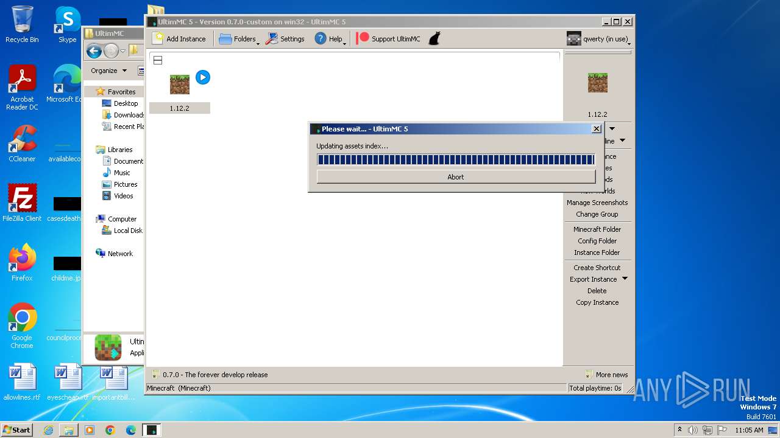
Task: Open the Launch Offline dropdown arrow
Action: (622, 141)
